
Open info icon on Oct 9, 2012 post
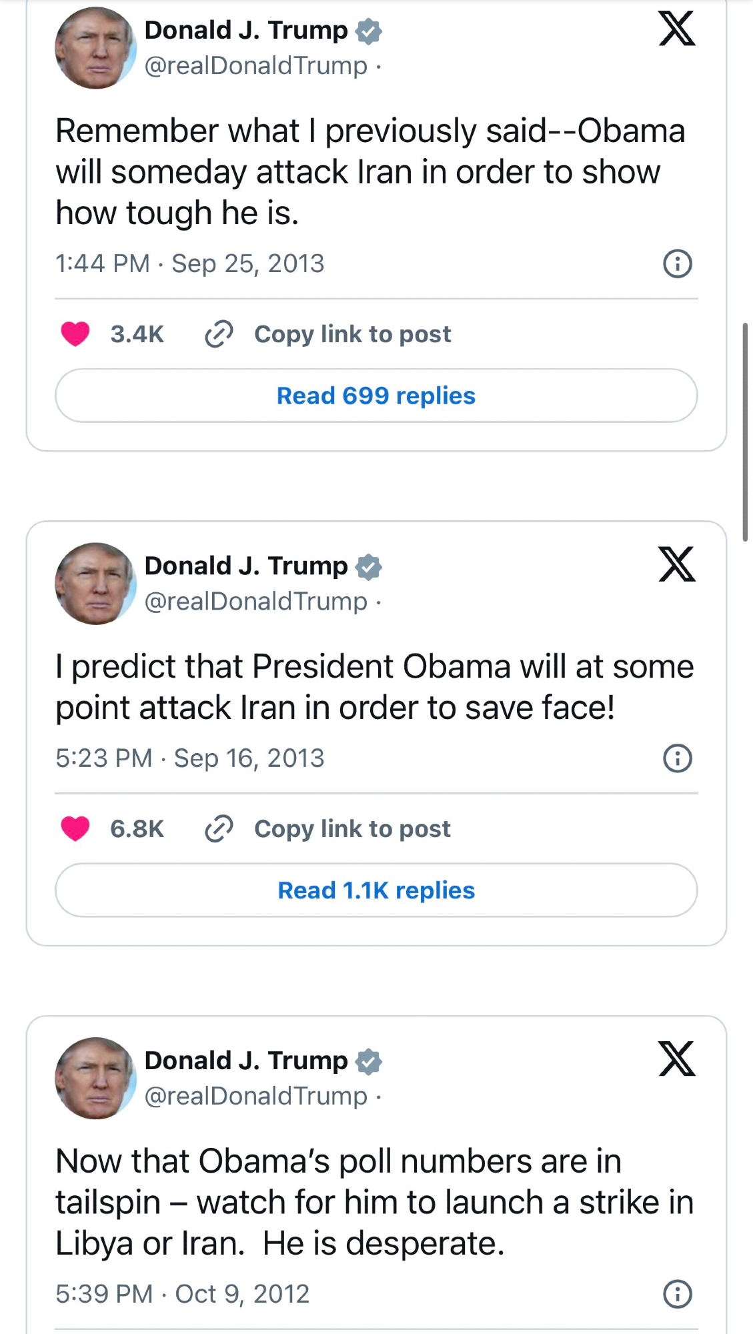[x=677, y=1294]
